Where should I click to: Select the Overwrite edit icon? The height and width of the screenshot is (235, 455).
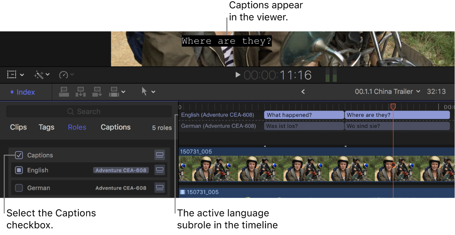coord(114,91)
